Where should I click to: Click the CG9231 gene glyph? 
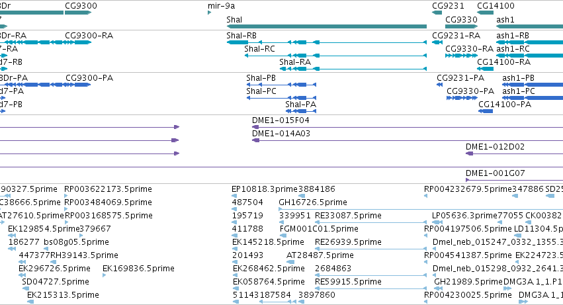tap(437, 13)
